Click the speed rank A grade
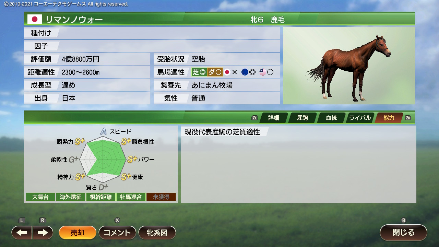Screen dimensions: 439x247 (x=104, y=131)
